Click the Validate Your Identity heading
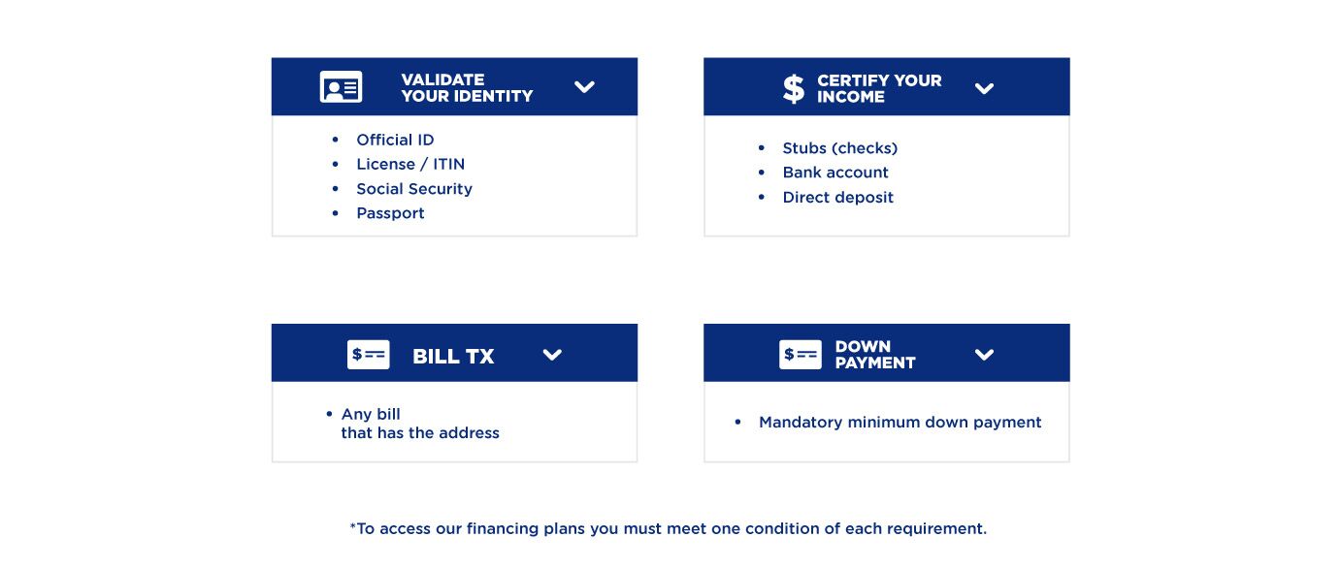This screenshot has height=568, width=1342. pyautogui.click(x=467, y=88)
